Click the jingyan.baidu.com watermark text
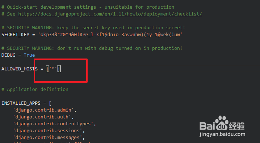260x143 pixels. (222, 134)
